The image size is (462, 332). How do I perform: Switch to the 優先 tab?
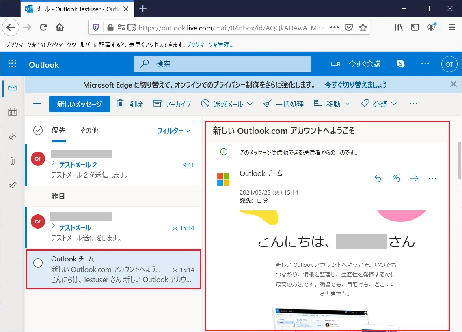(x=58, y=131)
